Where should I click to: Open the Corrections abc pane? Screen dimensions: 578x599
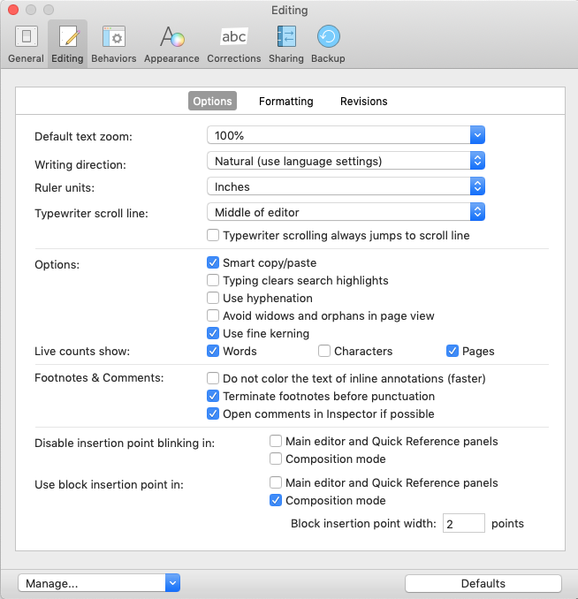(x=234, y=44)
